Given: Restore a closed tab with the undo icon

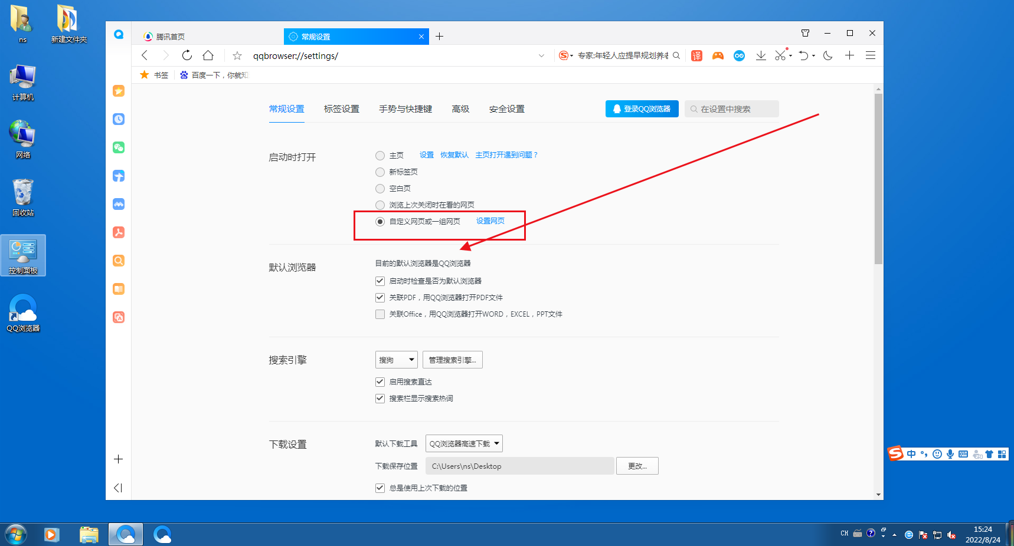Looking at the screenshot, I should (x=803, y=55).
